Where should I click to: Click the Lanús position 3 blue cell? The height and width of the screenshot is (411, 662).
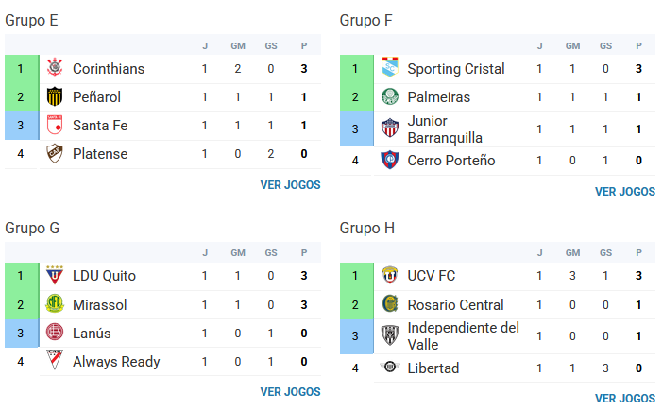(x=20, y=333)
